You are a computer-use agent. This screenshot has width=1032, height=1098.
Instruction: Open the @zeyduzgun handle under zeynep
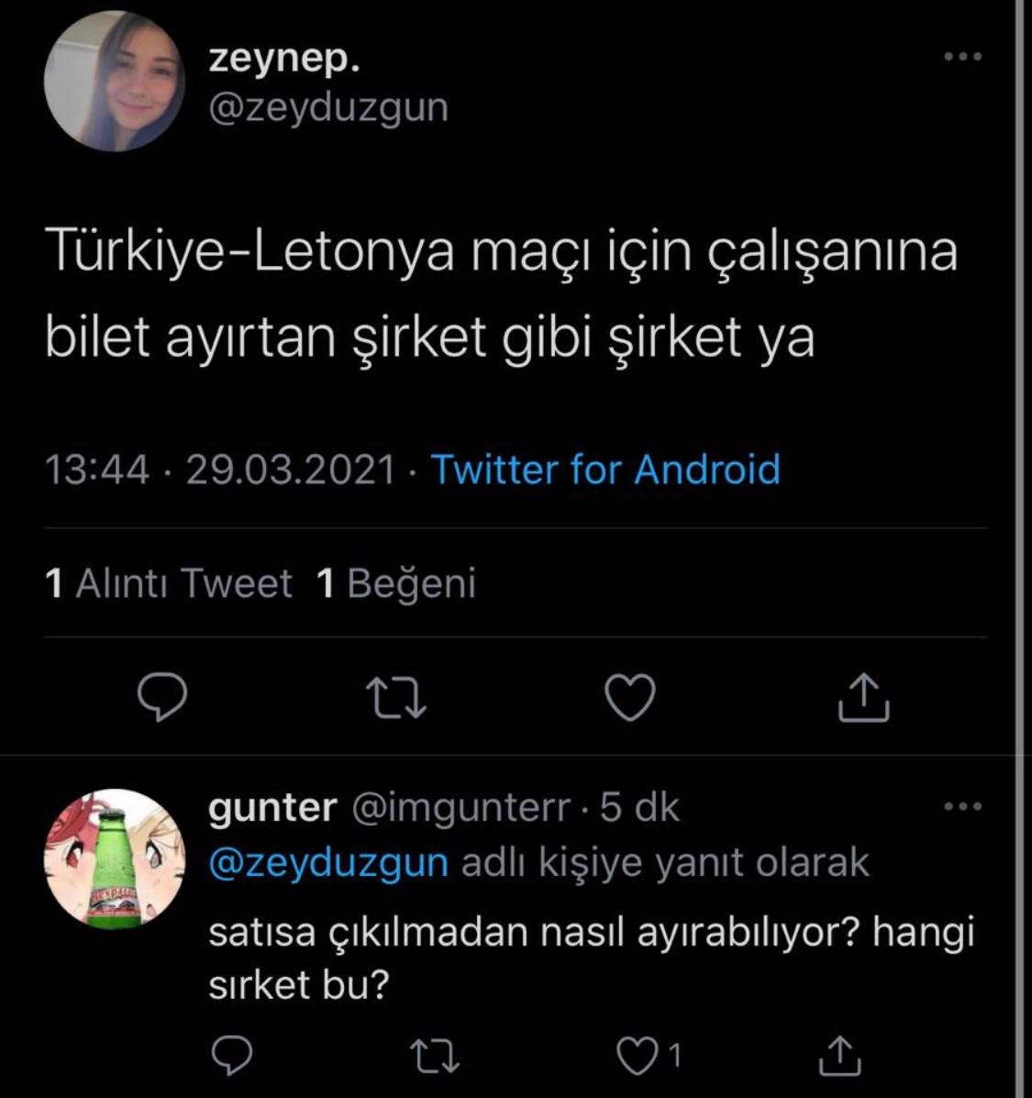[x=328, y=107]
